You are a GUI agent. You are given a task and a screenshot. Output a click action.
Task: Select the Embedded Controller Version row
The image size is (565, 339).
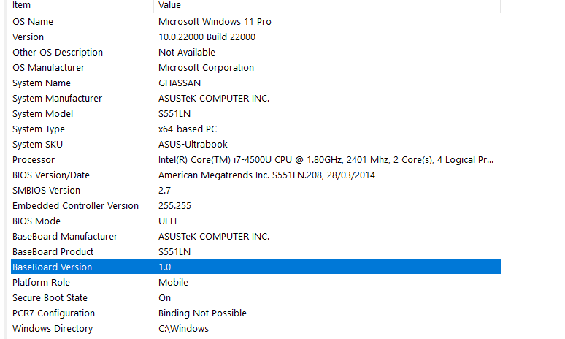(255, 205)
